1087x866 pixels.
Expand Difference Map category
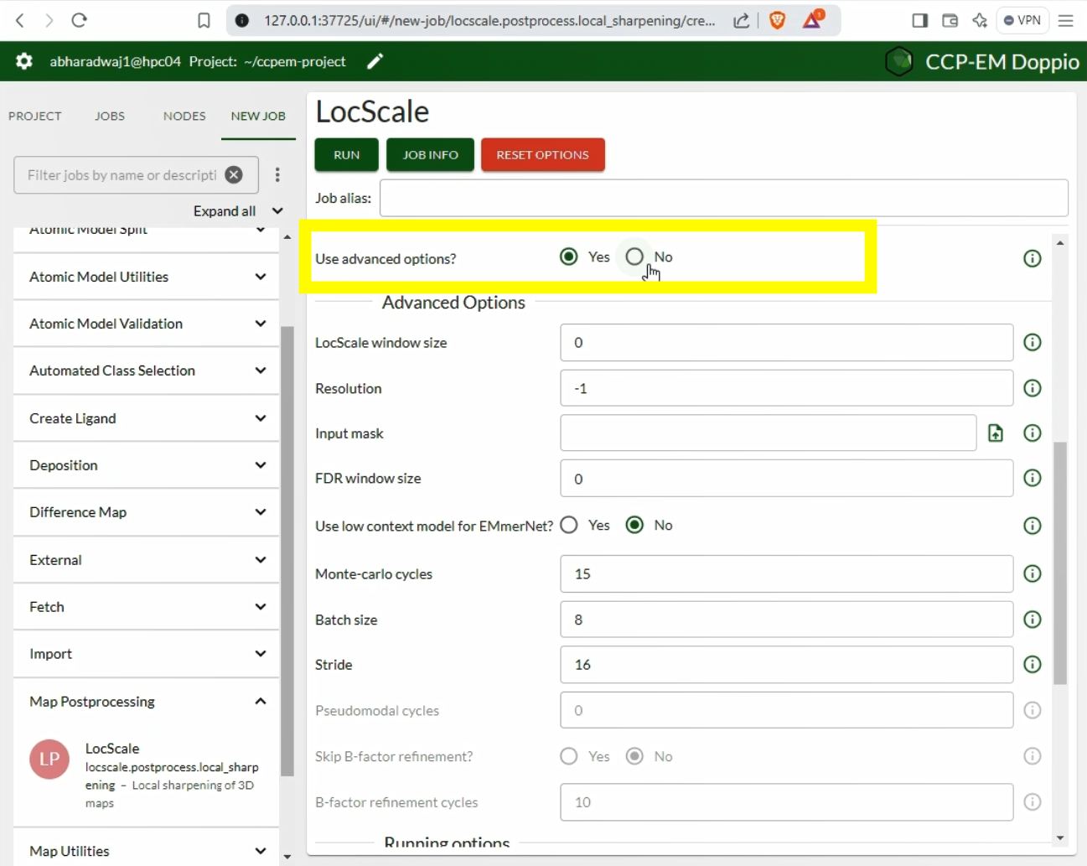coord(146,512)
